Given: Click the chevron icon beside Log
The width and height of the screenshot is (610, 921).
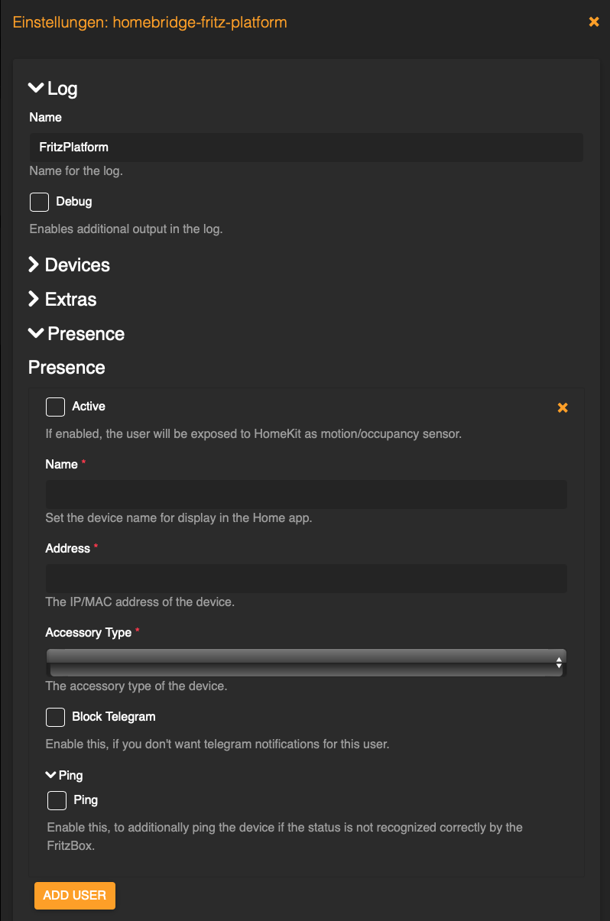Looking at the screenshot, I should pyautogui.click(x=35, y=89).
